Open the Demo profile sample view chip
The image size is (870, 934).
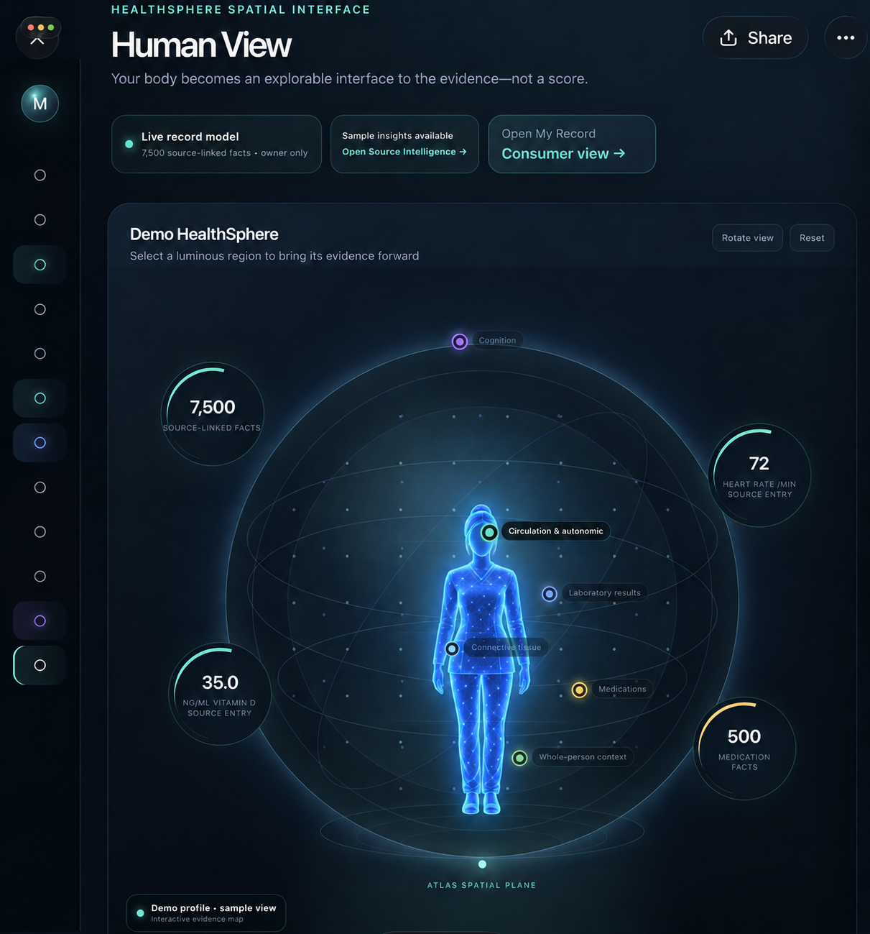pos(206,913)
